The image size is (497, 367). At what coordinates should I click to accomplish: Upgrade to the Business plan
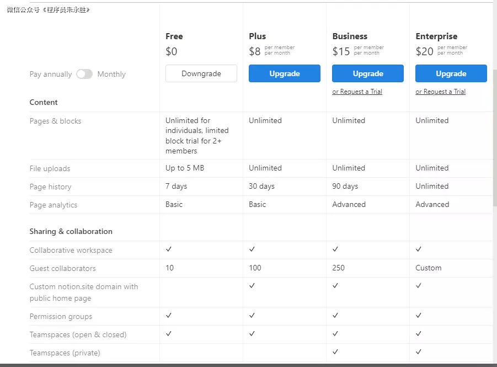(x=368, y=73)
